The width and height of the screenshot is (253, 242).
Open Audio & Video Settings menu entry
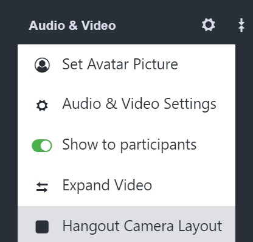(126, 105)
